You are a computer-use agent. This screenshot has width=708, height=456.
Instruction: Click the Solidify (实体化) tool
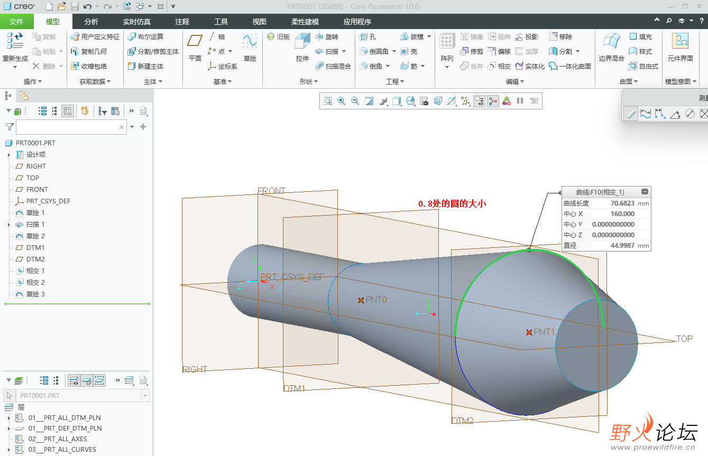530,66
